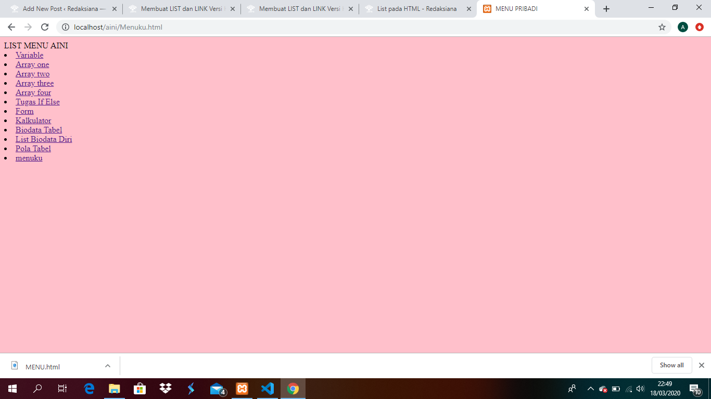This screenshot has height=399, width=711.
Task: Reload the current page
Action: coord(45,27)
